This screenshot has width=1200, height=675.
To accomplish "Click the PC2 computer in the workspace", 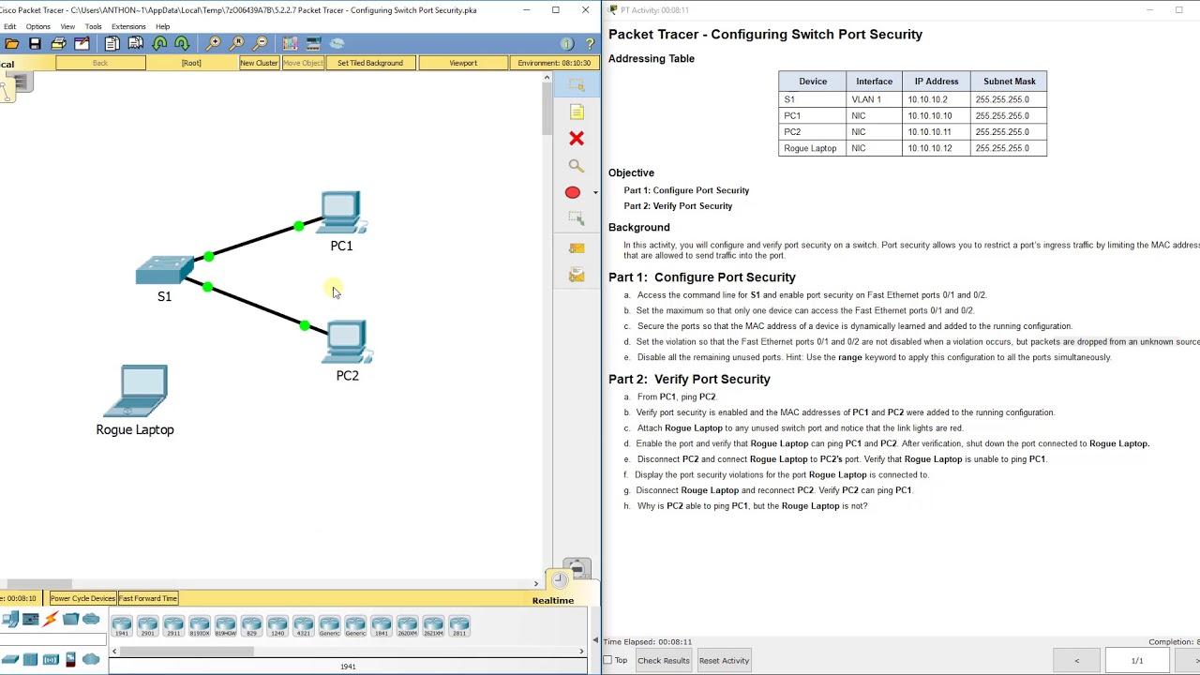I will (348, 343).
